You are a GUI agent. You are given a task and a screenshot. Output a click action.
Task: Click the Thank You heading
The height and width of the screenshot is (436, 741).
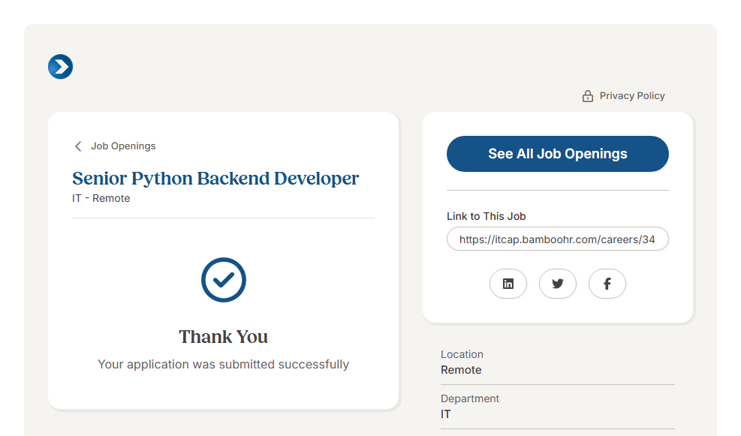tap(224, 337)
